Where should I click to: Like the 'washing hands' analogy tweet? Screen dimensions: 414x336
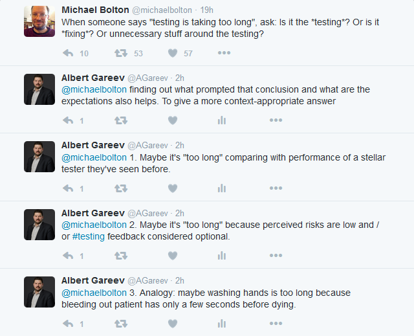(x=173, y=323)
